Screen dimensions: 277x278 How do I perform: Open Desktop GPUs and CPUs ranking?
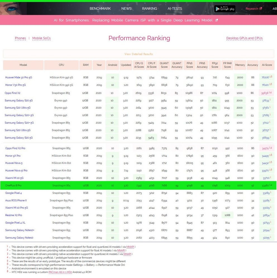click(x=244, y=38)
